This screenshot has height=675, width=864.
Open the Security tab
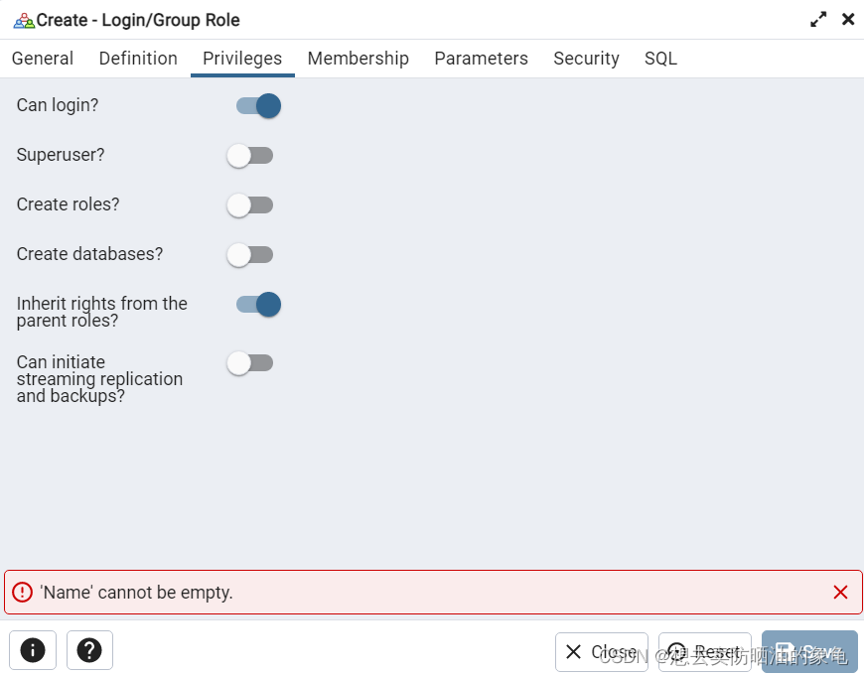[586, 59]
